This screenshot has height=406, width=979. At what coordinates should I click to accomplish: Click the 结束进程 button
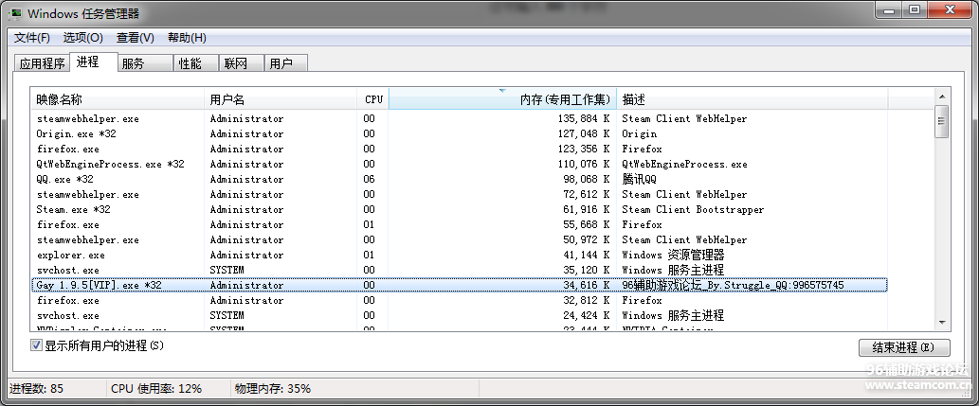pyautogui.click(x=903, y=347)
